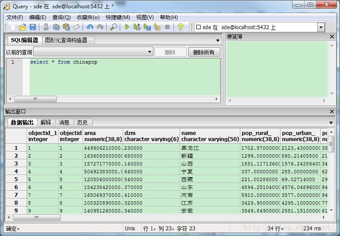Open the 文件(F) menu
The width and height of the screenshot is (340, 236).
click(15, 17)
